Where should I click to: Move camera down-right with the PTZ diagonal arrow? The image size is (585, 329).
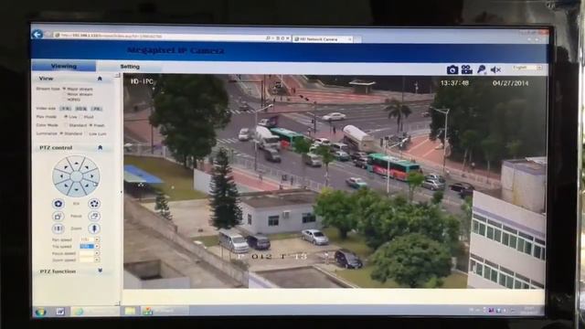[x=87, y=186]
